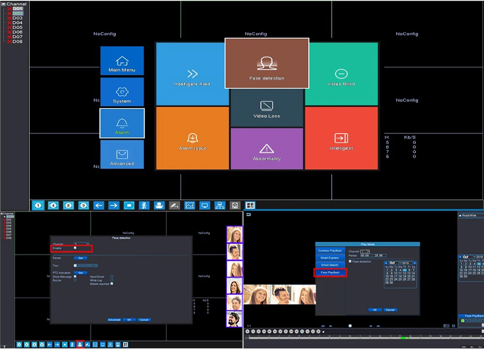Select the 8-view layout icon in main toolbar

(x=68, y=205)
